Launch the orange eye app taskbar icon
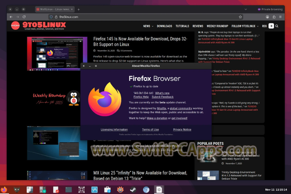Screen dimensions: 291x194 point(120,190)
